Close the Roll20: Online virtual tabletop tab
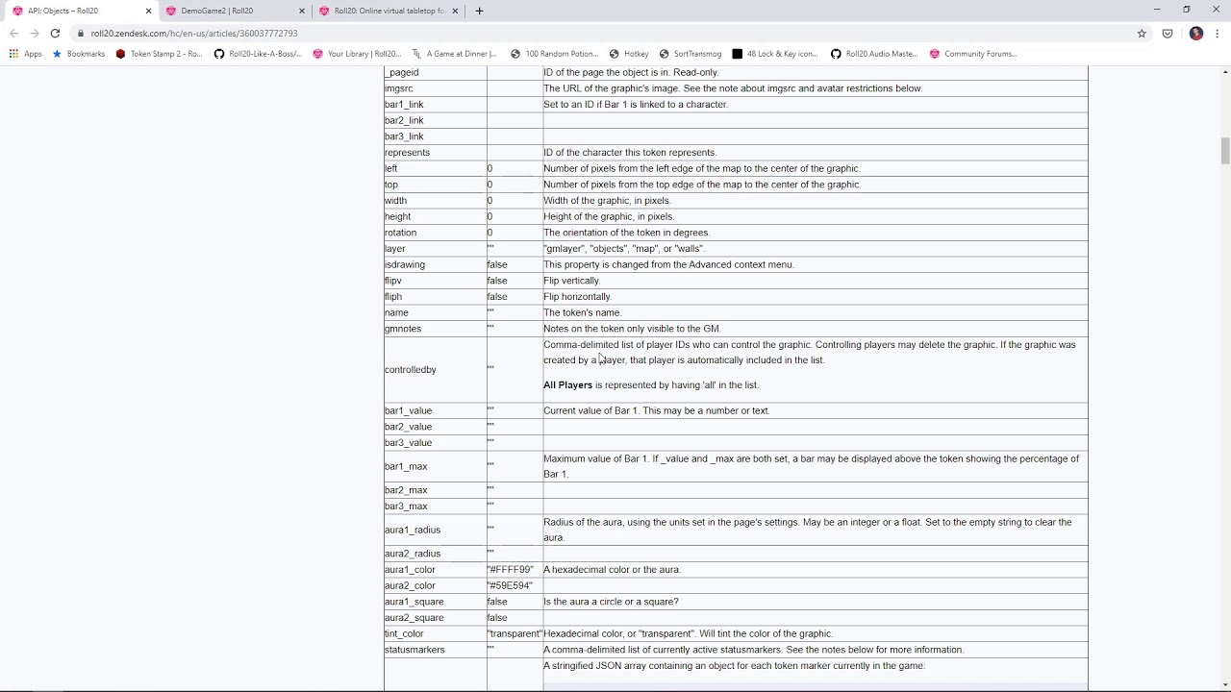1231x692 pixels. point(455,11)
